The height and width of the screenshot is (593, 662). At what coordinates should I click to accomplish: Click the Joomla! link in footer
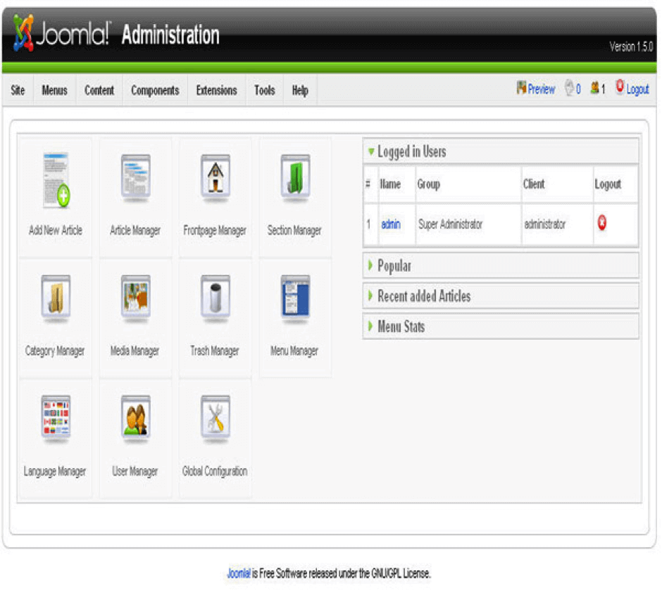point(239,573)
